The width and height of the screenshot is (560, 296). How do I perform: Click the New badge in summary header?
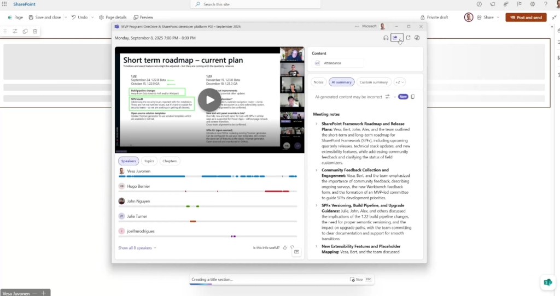[403, 97]
